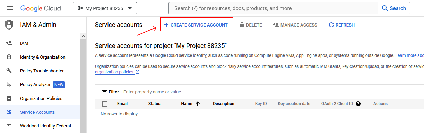Toggle the select-all checkbox in table header
The image size is (424, 133).
(105, 104)
